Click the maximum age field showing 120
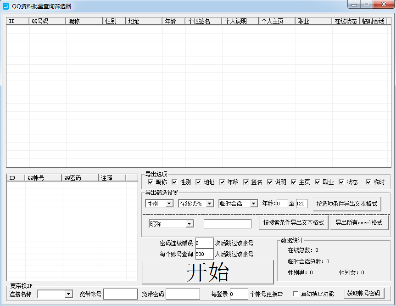396x306 pixels. (301, 204)
